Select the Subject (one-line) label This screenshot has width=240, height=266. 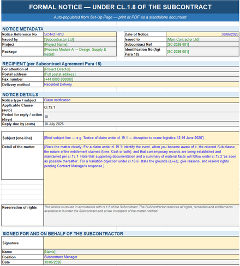[x=22, y=138]
